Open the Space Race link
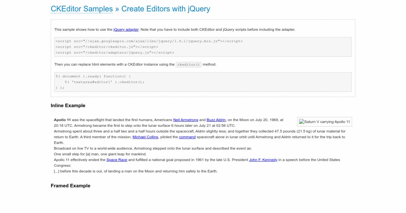 click(x=117, y=160)
